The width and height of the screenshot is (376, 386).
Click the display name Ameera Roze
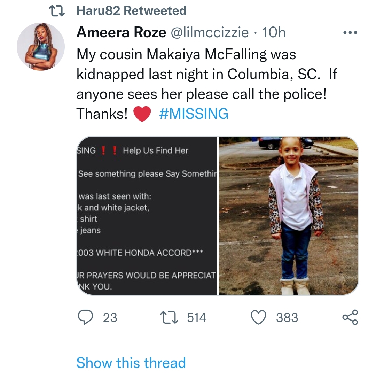coord(121,33)
